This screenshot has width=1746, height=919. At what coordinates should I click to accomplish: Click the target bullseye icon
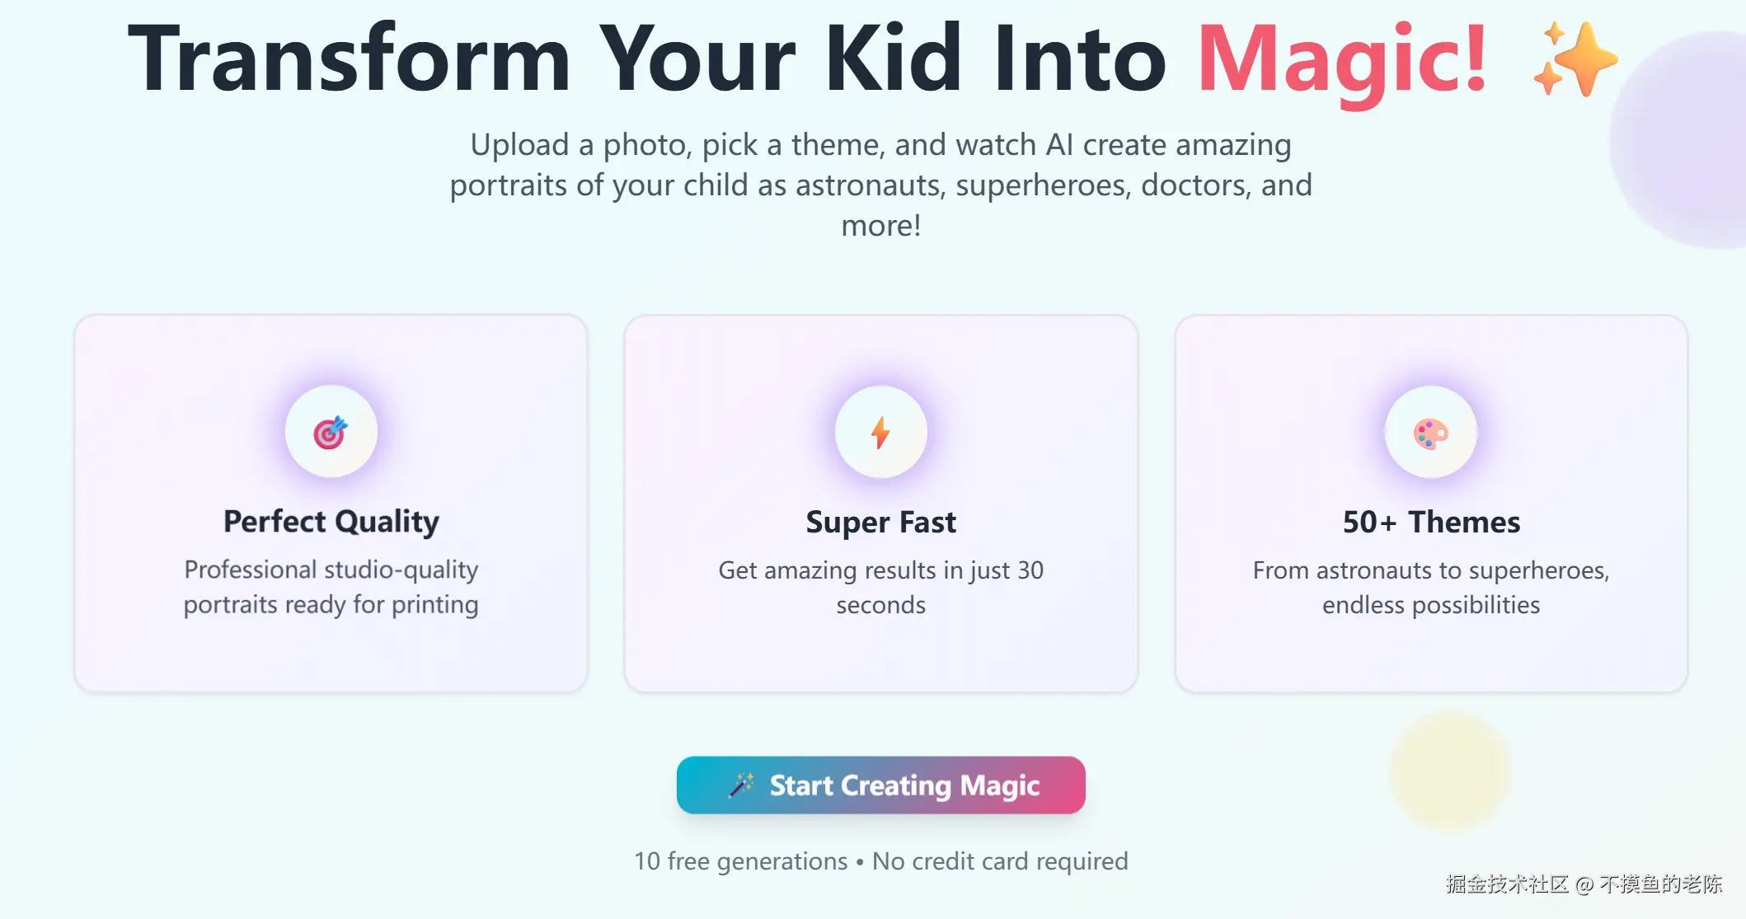tap(331, 432)
